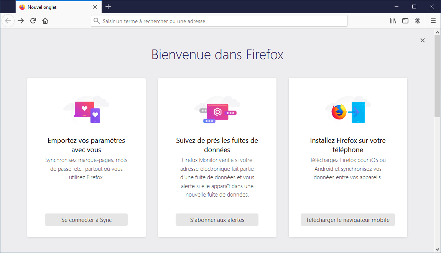Image resolution: width=441 pixels, height=253 pixels.
Task: Click the Firefox to phone illustration
Action: tap(348, 110)
